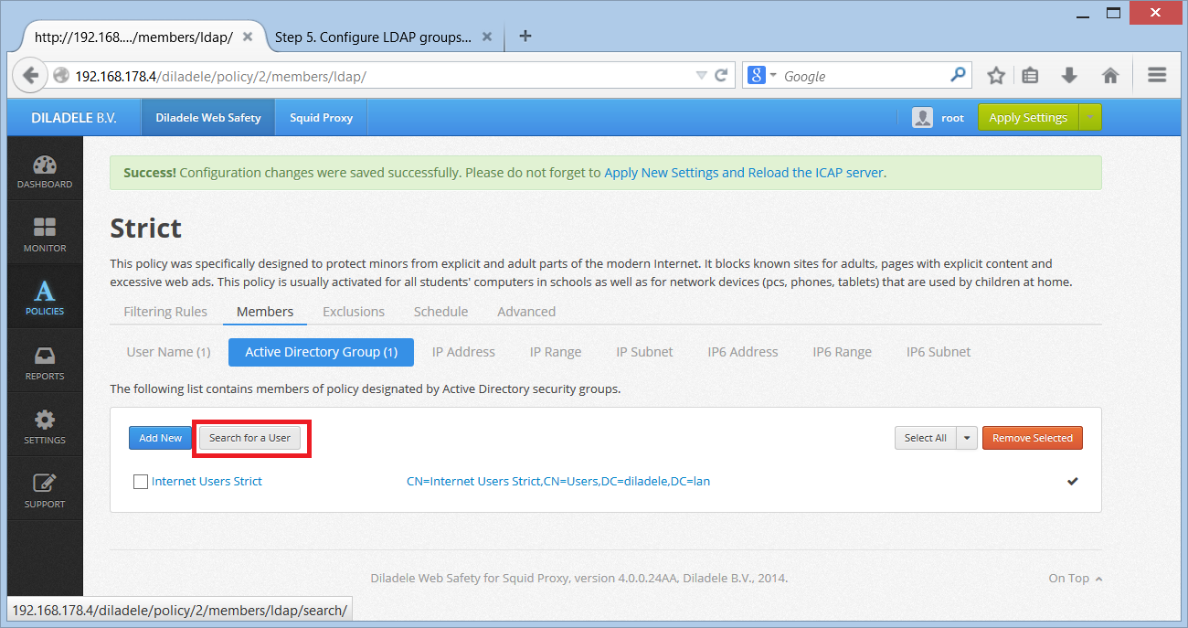Click the green Apply Settings button
This screenshot has height=628, width=1188.
1028,118
